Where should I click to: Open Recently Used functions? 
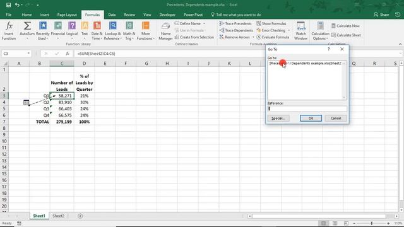(x=42, y=31)
